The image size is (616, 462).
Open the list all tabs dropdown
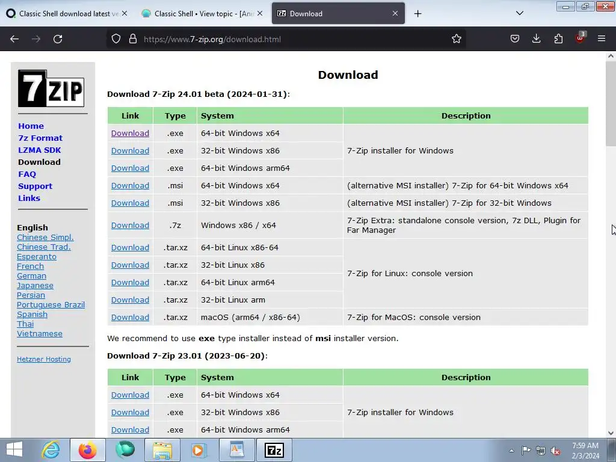519,13
